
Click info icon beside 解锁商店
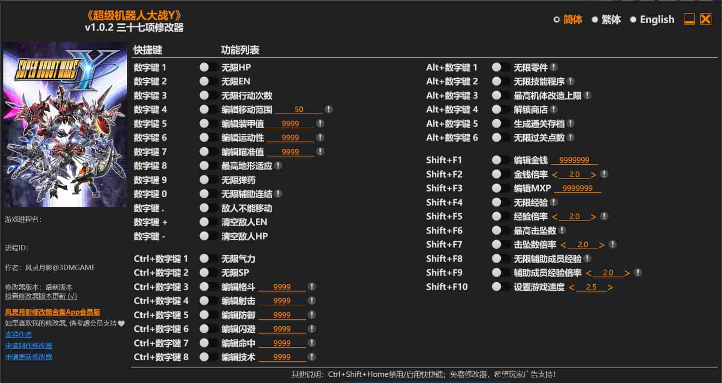tap(554, 110)
